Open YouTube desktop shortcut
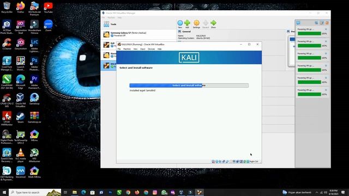 pos(48,7)
